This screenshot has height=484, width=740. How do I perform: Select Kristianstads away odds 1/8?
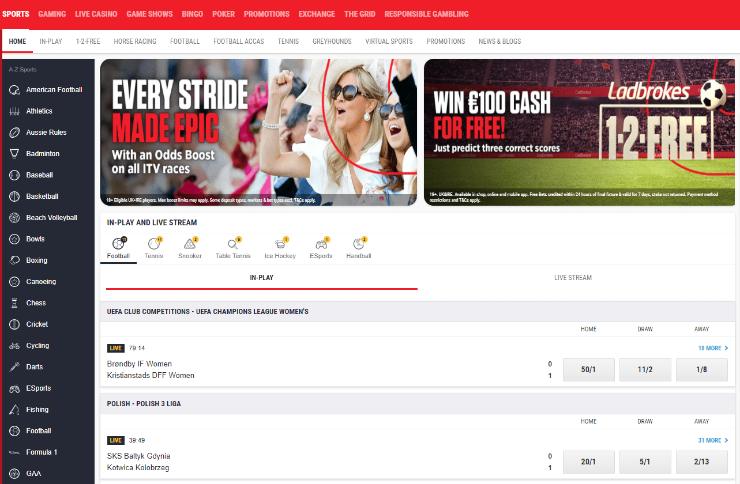pyautogui.click(x=702, y=370)
